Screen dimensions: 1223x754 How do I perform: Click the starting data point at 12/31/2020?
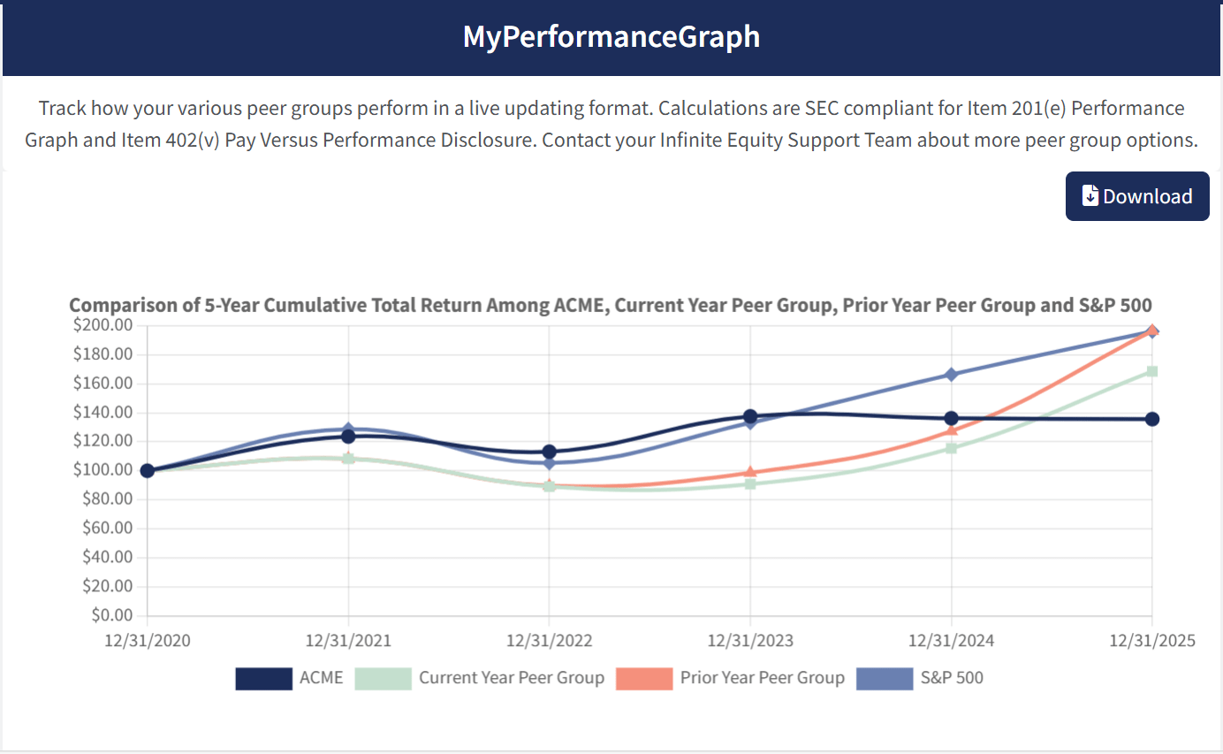[x=147, y=470]
